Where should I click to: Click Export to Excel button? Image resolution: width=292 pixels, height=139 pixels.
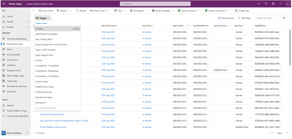point(186,11)
